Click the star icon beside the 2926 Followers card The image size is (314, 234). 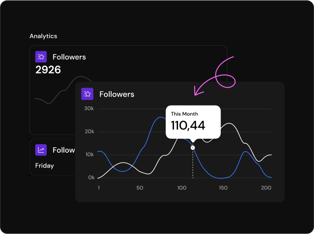(x=41, y=57)
